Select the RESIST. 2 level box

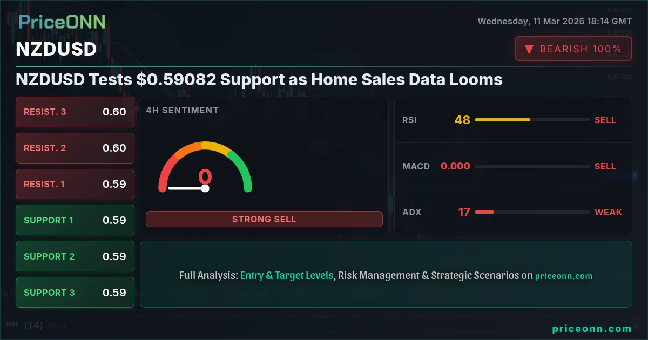point(75,148)
